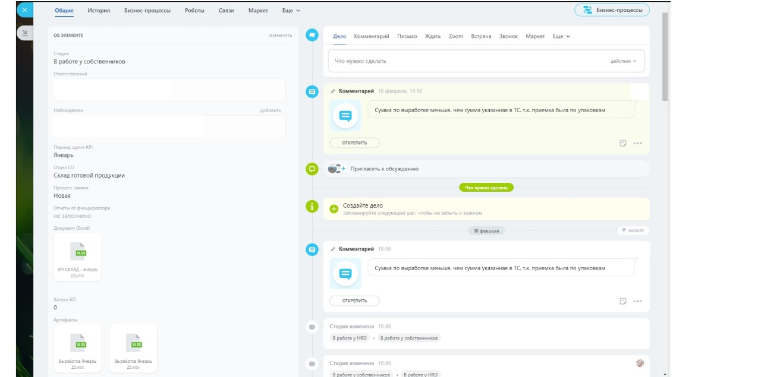Screen dimensions: 761x377
Task: Open the действия dropdown in task field
Action: [x=623, y=61]
